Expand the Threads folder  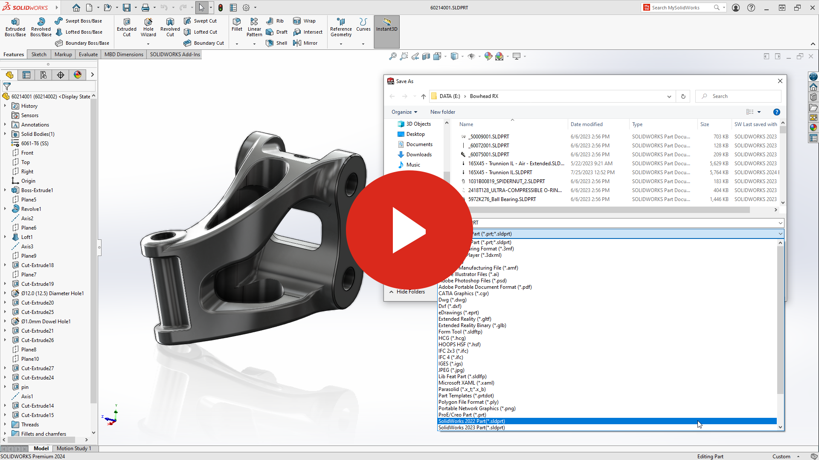point(5,425)
